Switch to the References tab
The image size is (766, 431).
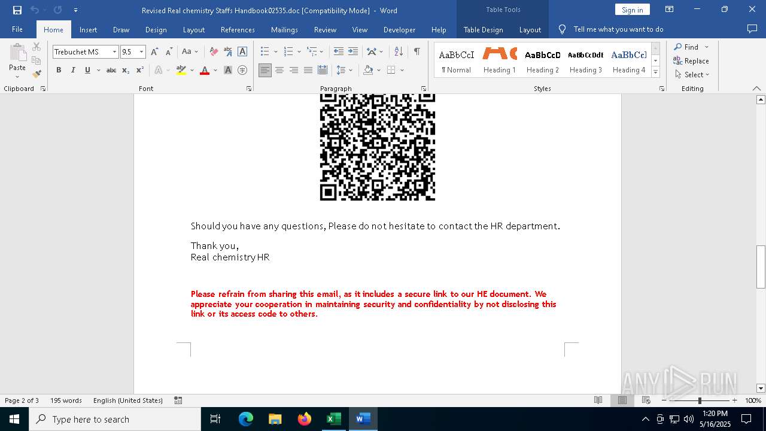(238, 29)
